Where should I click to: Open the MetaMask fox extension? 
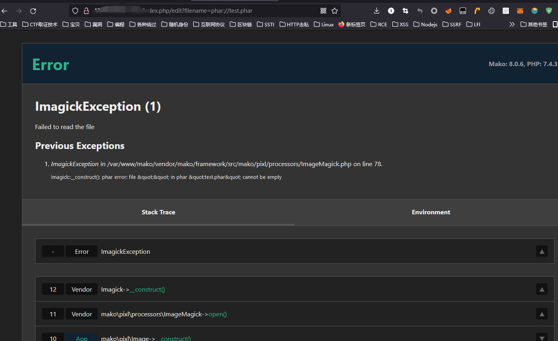(520, 11)
